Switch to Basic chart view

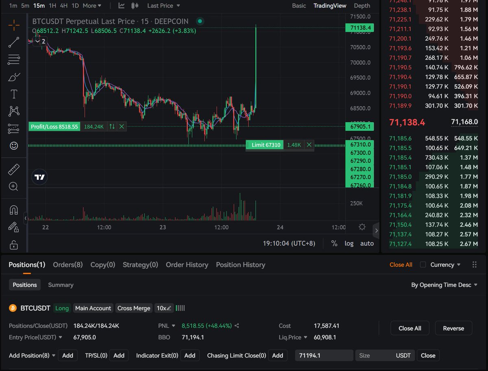(299, 6)
